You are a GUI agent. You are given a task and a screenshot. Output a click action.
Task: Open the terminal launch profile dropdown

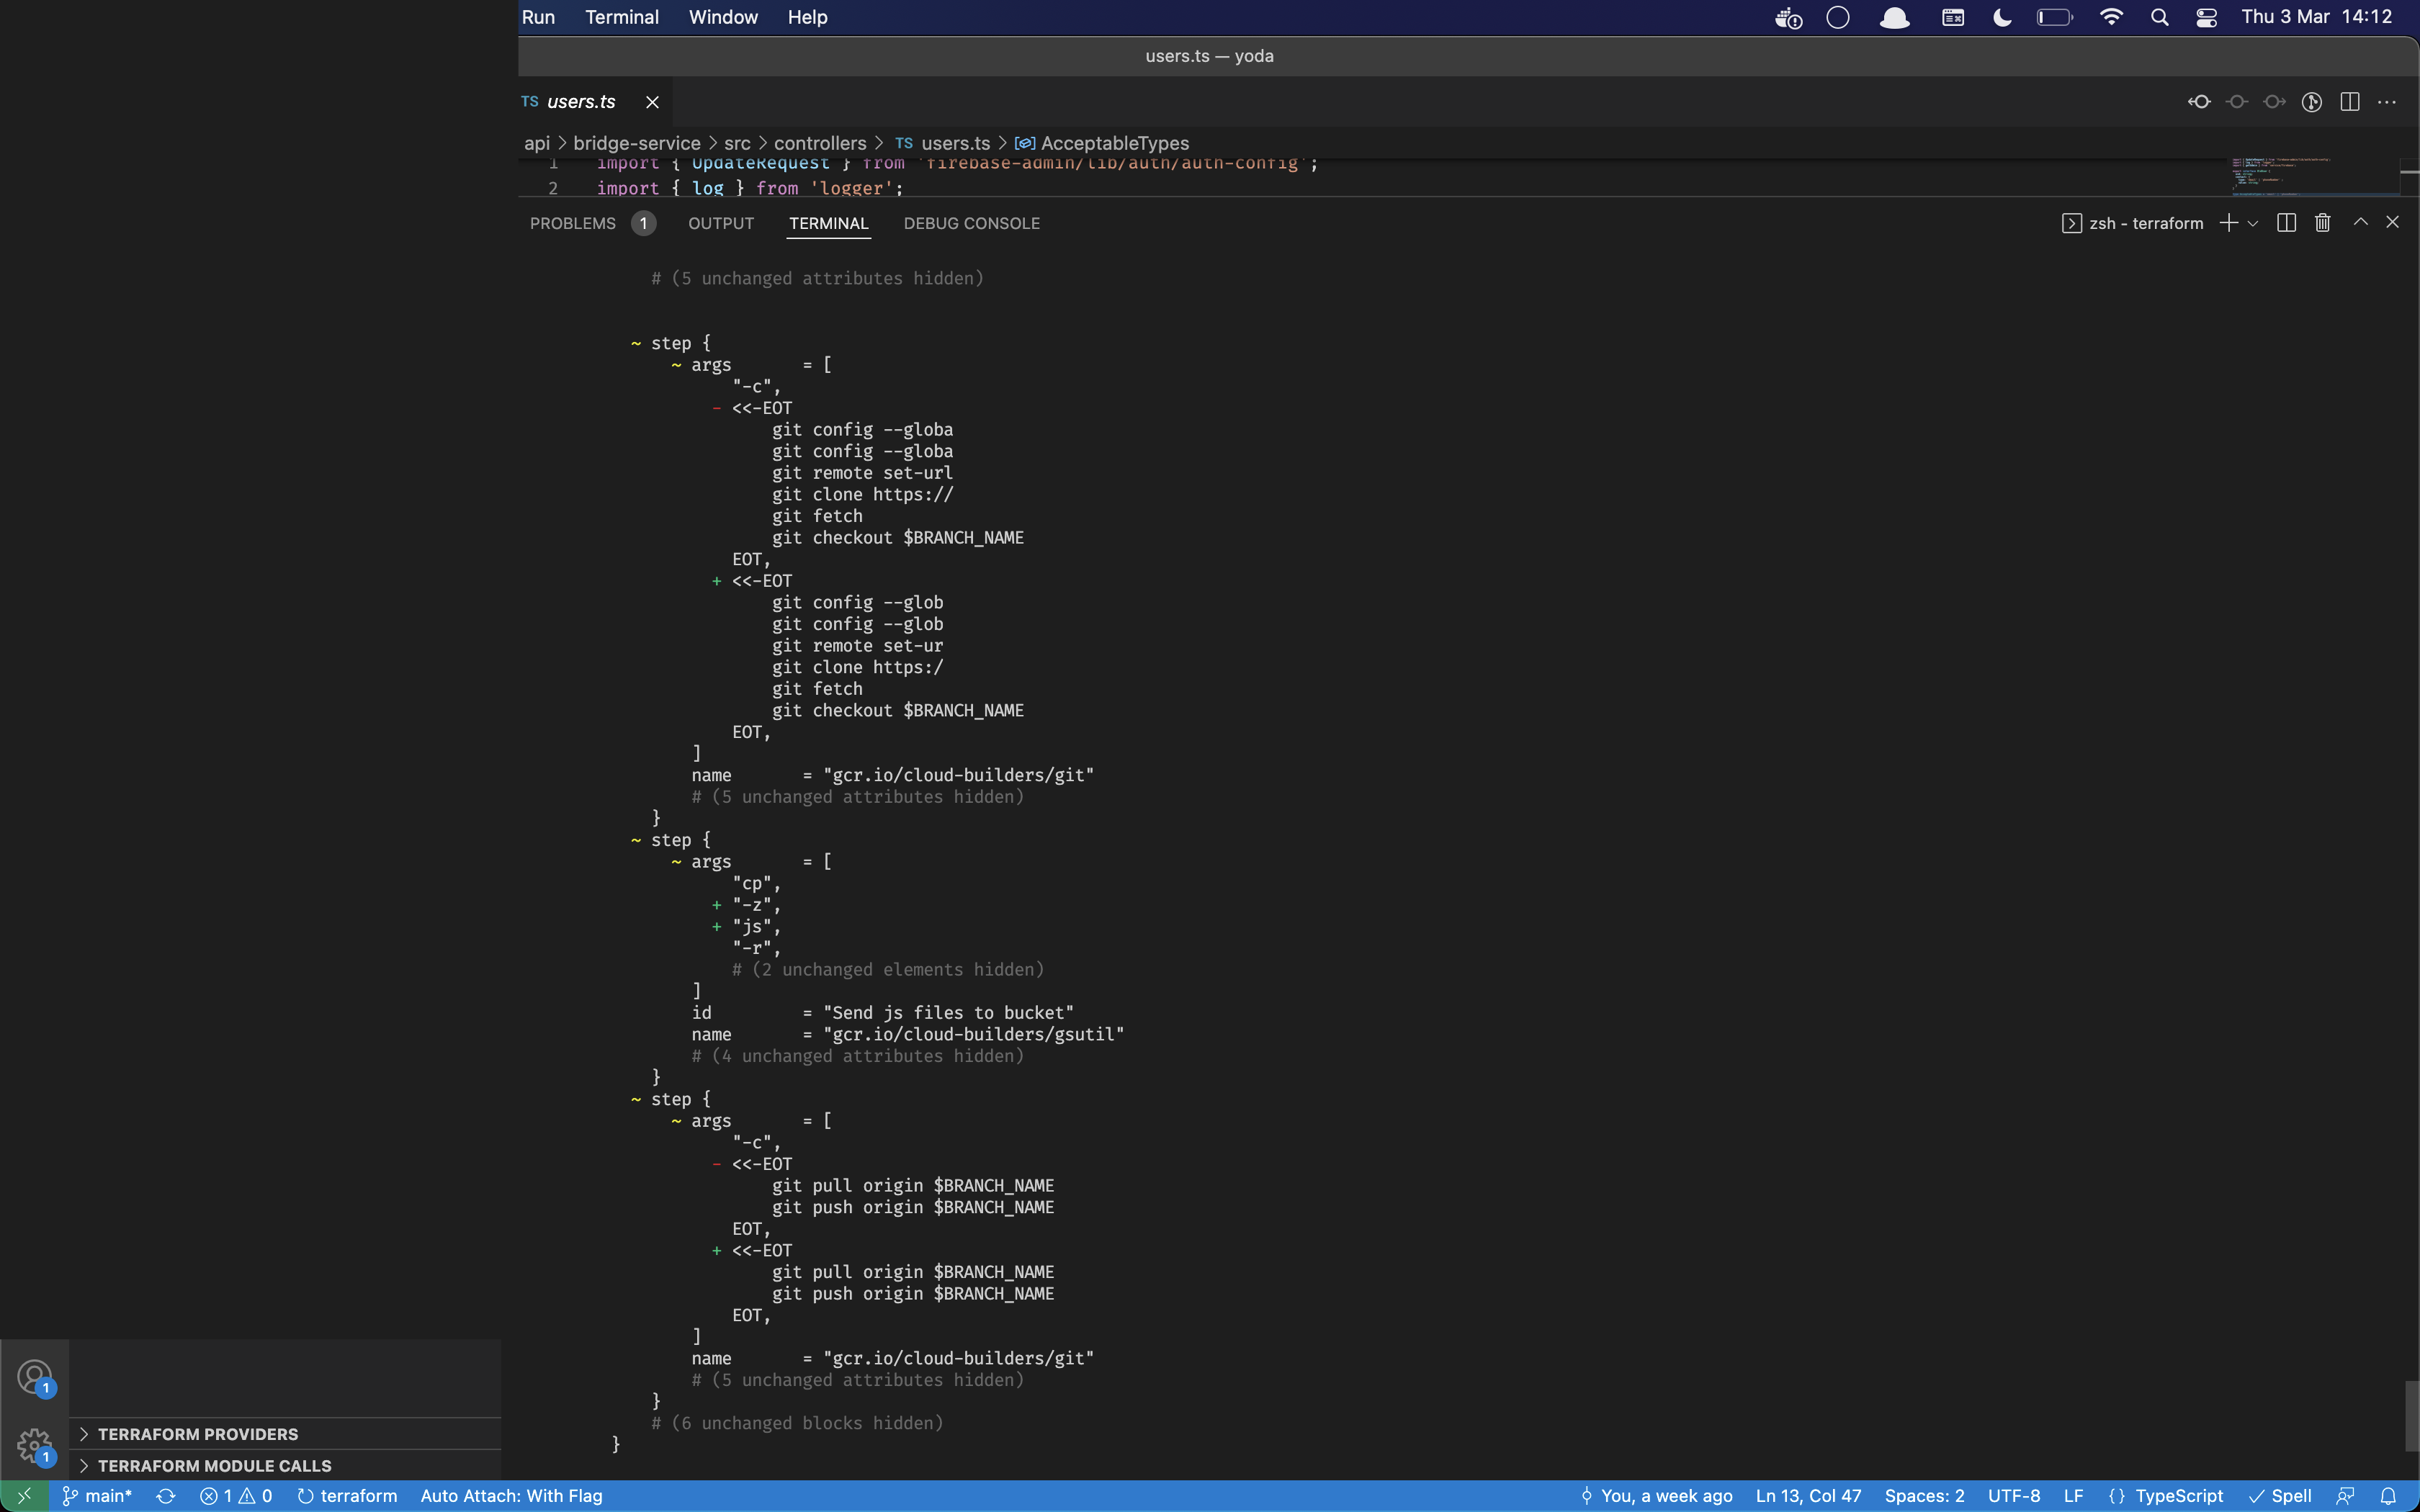point(2252,222)
